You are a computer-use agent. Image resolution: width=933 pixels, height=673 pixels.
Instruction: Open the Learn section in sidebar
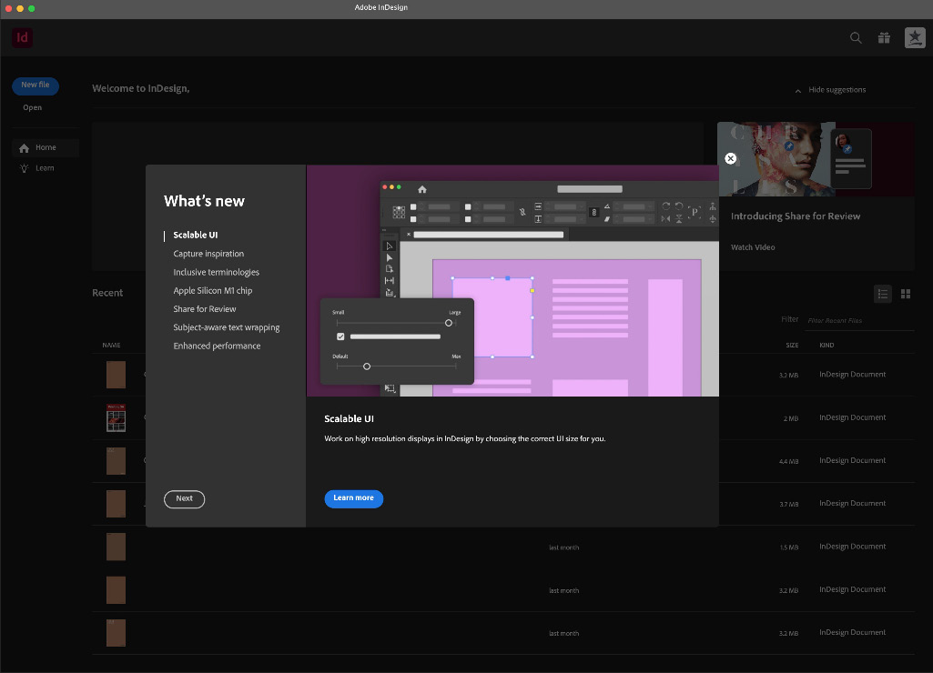coord(37,168)
